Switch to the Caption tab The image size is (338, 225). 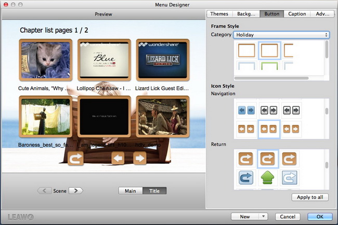(297, 14)
